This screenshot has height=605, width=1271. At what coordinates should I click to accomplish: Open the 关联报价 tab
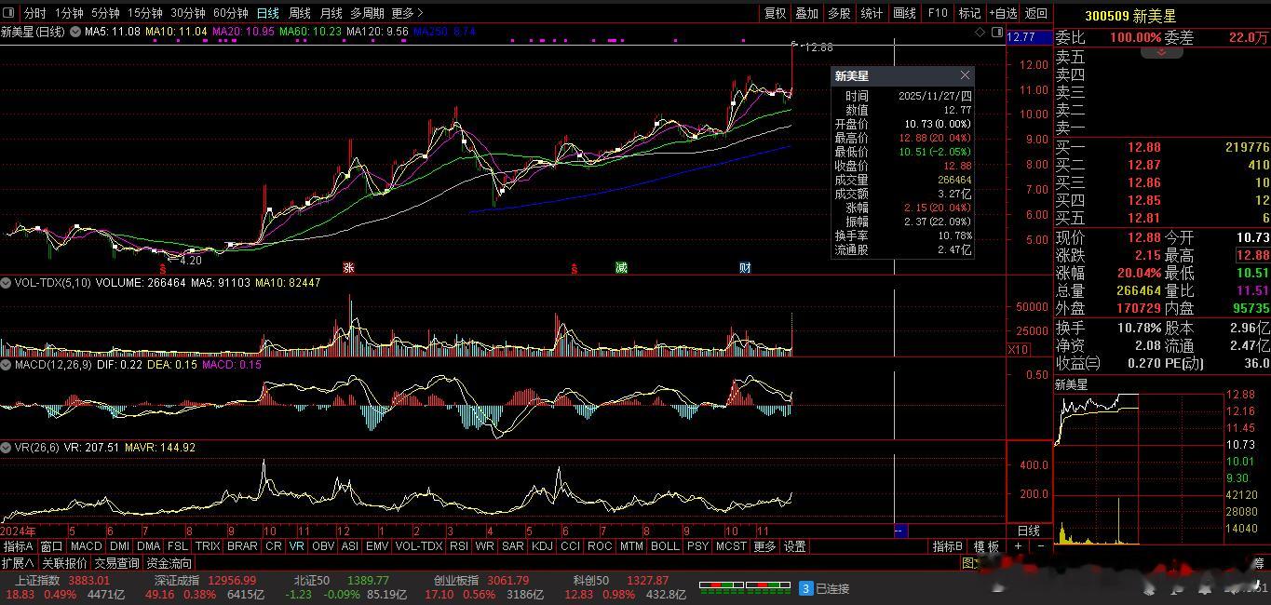(x=64, y=563)
